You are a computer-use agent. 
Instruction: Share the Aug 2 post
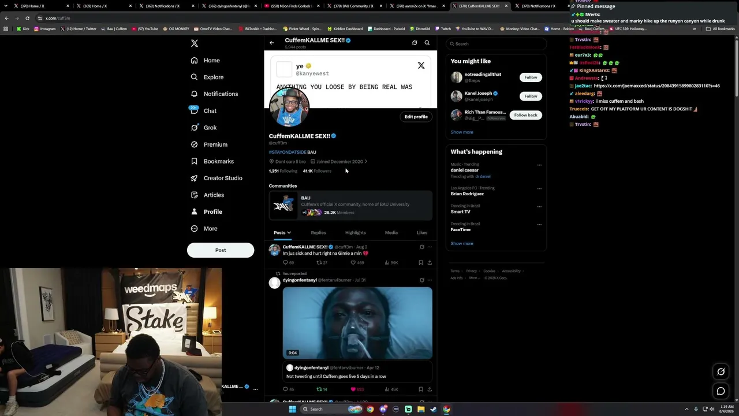430,263
